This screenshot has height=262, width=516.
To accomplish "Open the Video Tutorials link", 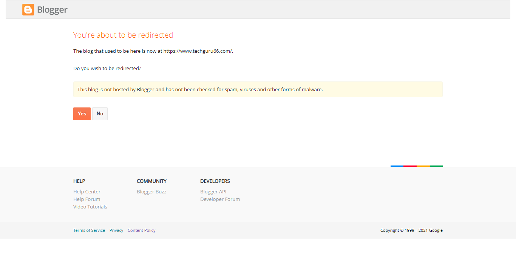I will pos(90,207).
